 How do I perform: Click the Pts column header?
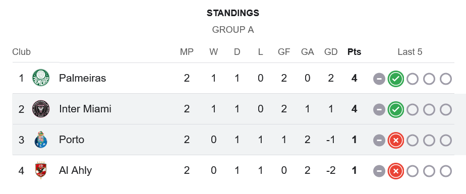(x=354, y=52)
